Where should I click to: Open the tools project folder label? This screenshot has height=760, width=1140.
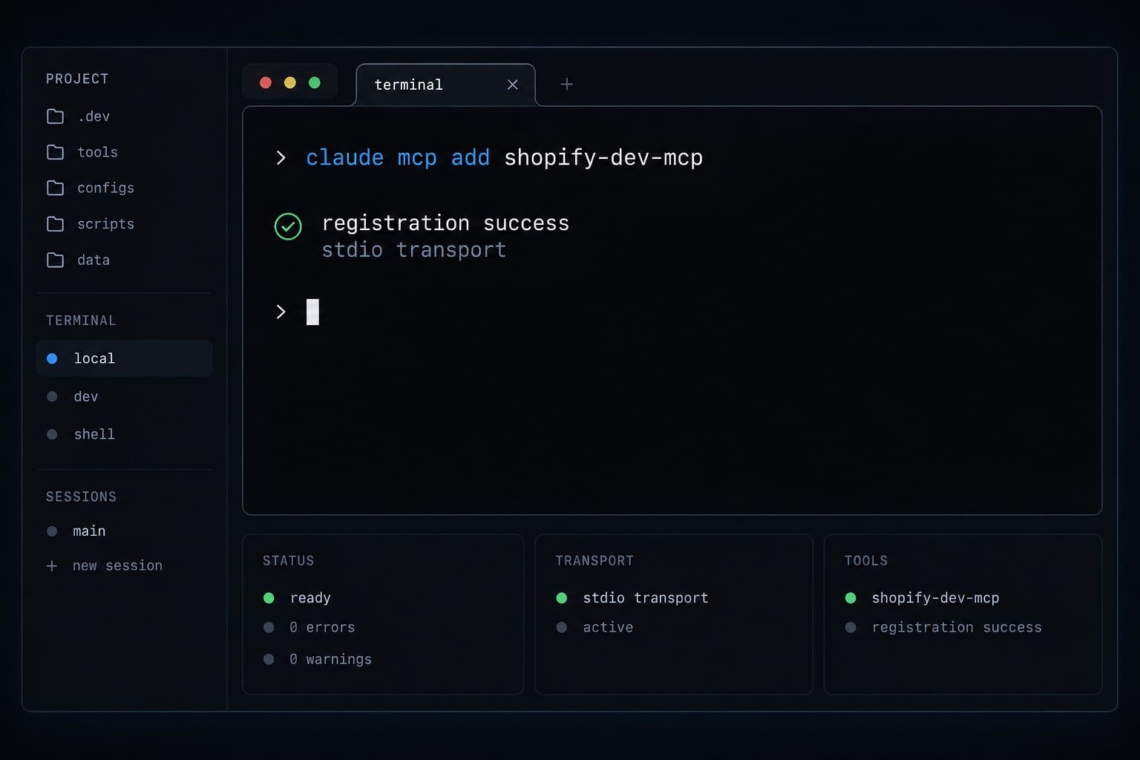pos(98,152)
